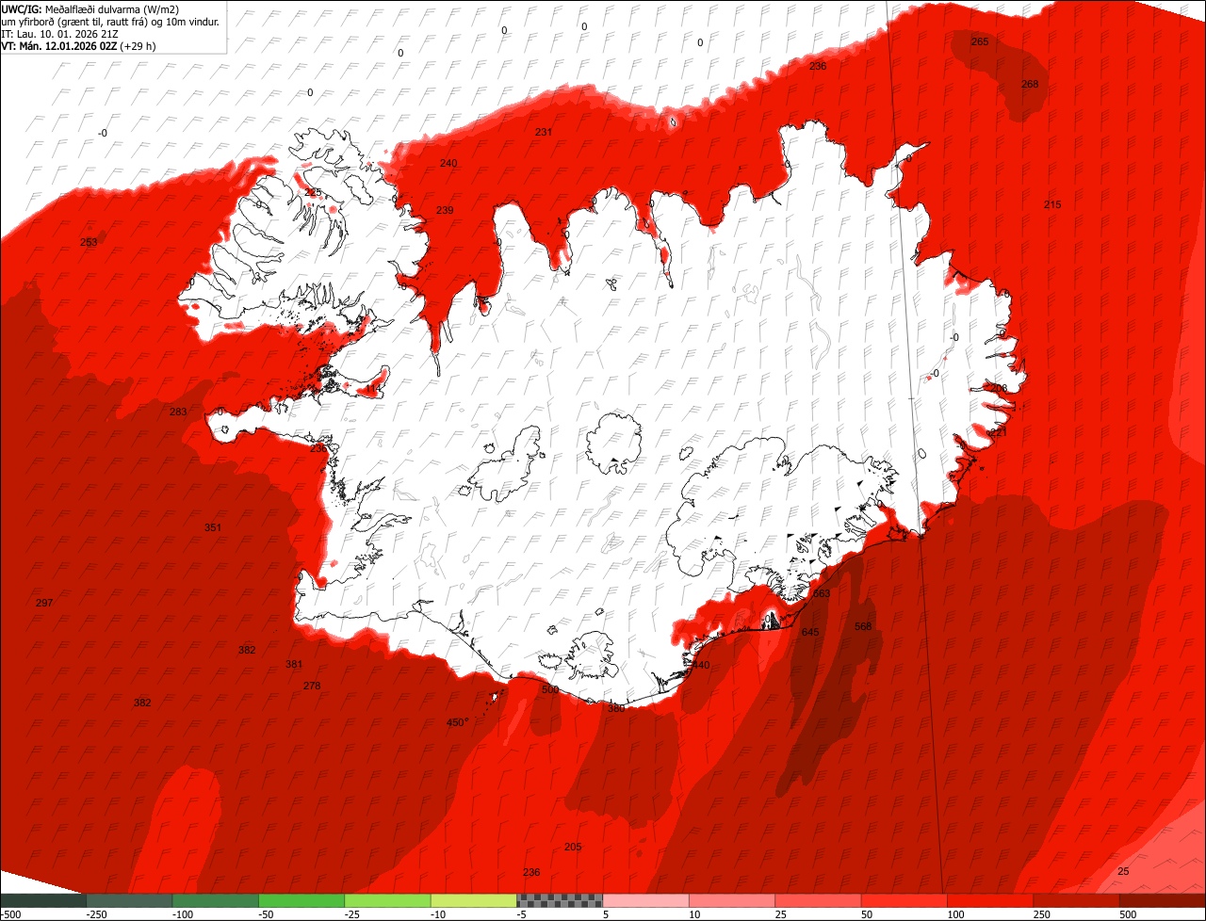Click the map value 221 on the east coast
This screenshot has width=1206, height=921.
coord(998,431)
